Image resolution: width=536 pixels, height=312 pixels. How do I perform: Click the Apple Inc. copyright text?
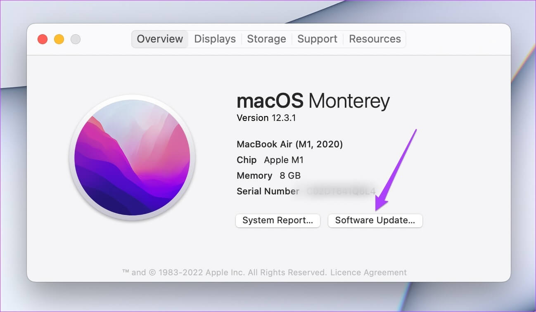pos(225,272)
